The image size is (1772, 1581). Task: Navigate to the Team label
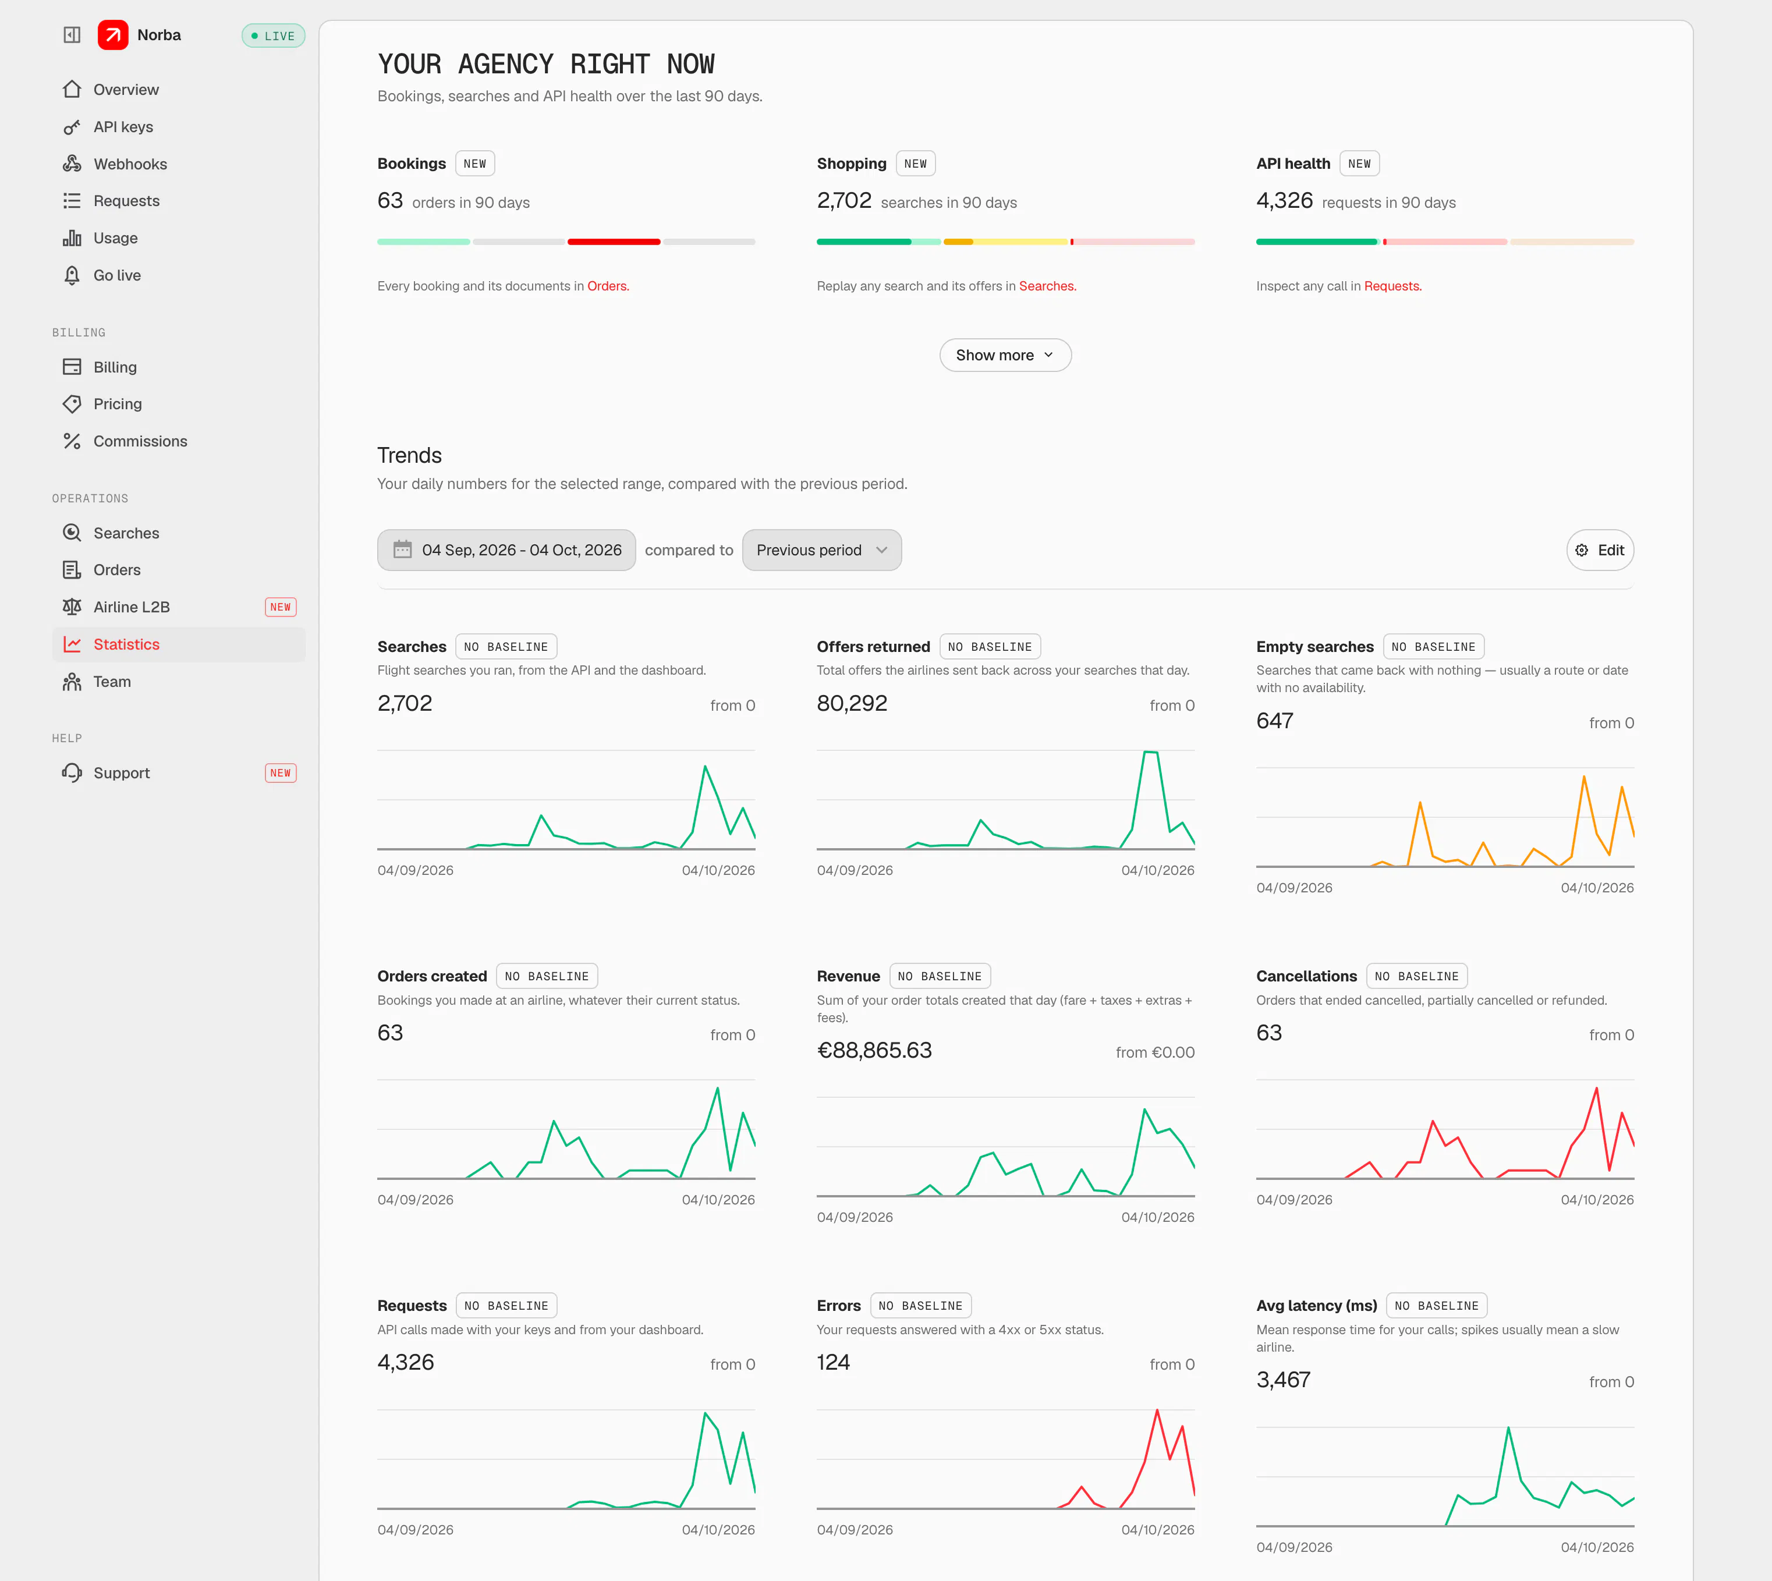(x=112, y=682)
